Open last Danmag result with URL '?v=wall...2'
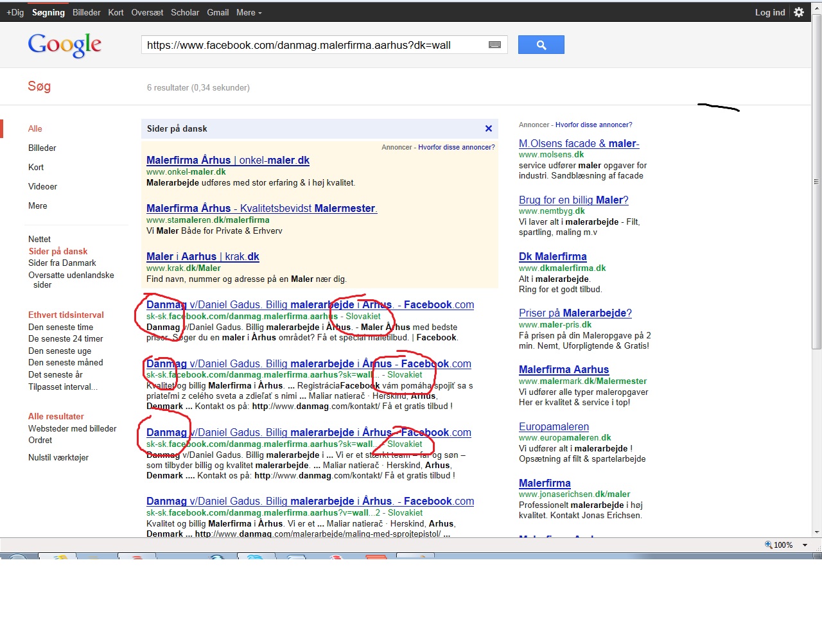 310,501
